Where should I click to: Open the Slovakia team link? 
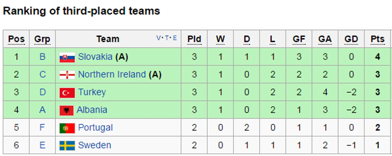coord(95,57)
